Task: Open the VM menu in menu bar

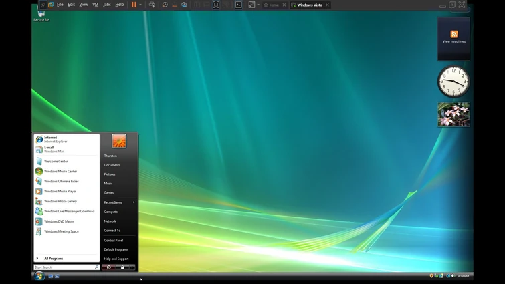Action: (95, 5)
